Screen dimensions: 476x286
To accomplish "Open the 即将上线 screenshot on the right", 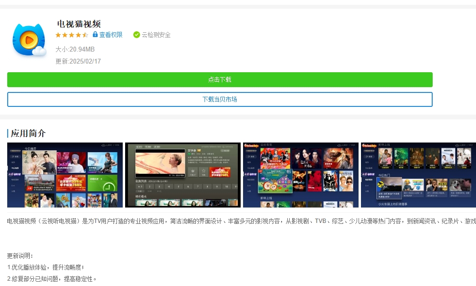I will [x=417, y=175].
